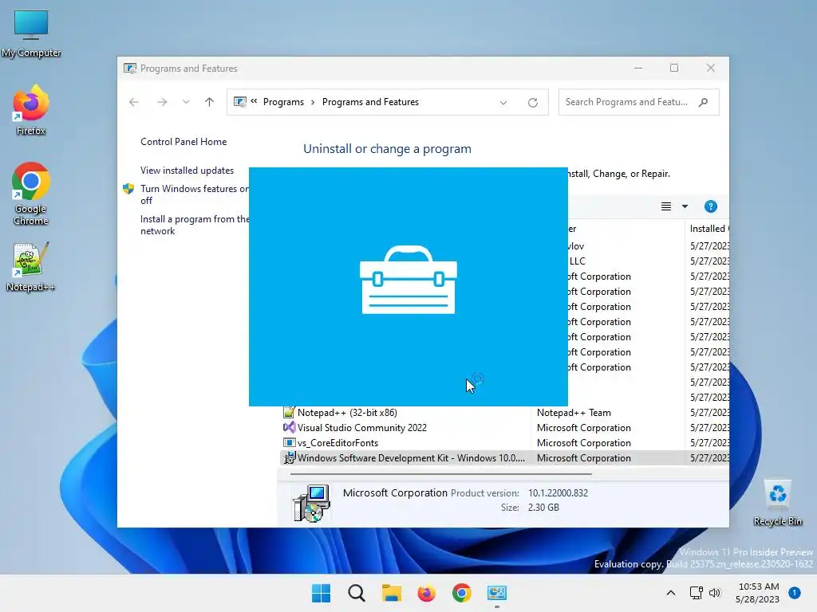Image resolution: width=817 pixels, height=612 pixels.
Task: Open File Explorer from taskbar
Action: point(391,593)
